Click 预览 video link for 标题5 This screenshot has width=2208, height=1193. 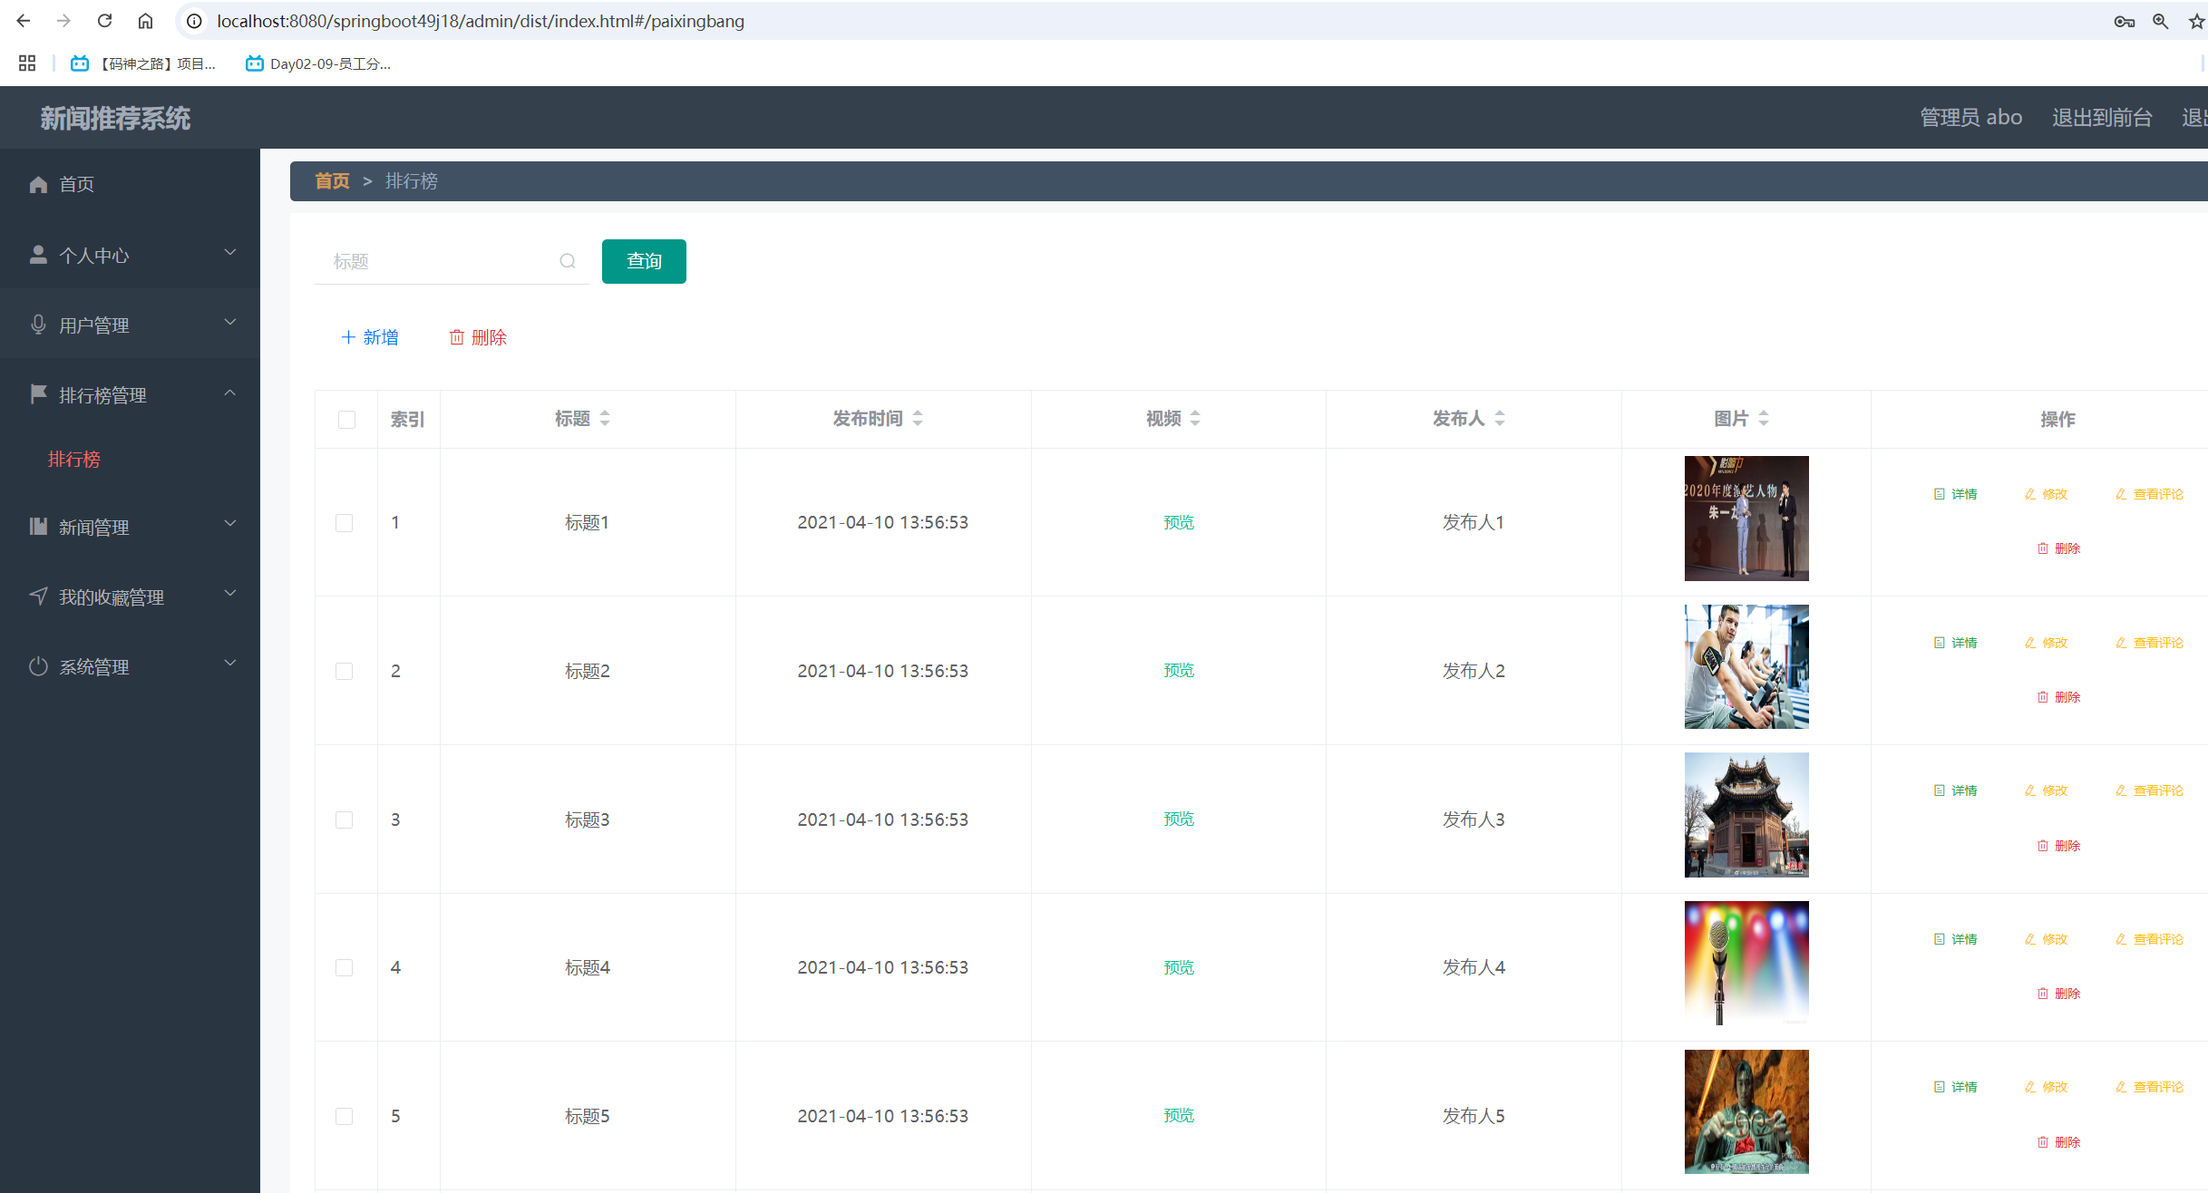click(1179, 1116)
